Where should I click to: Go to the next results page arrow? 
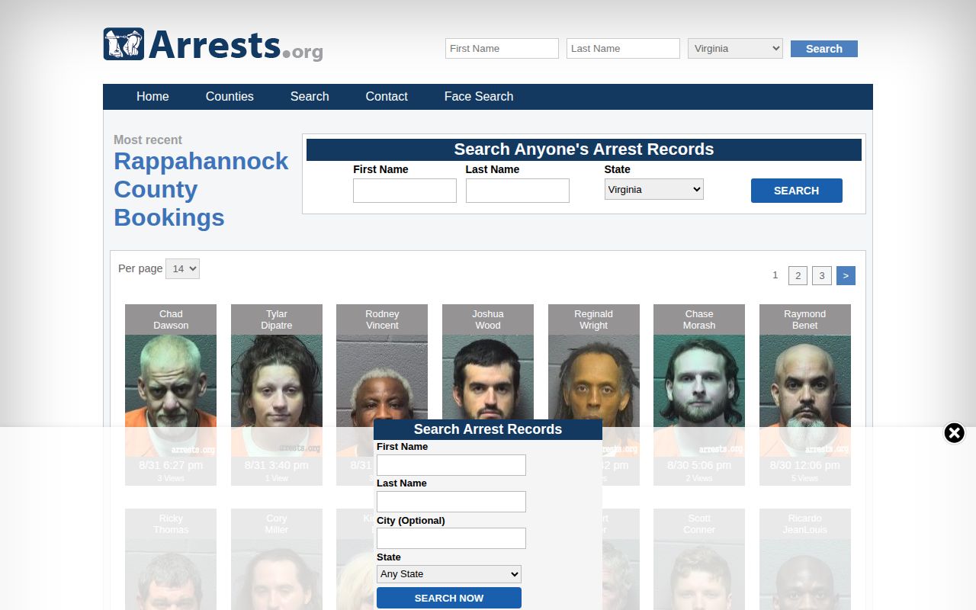[x=846, y=275]
